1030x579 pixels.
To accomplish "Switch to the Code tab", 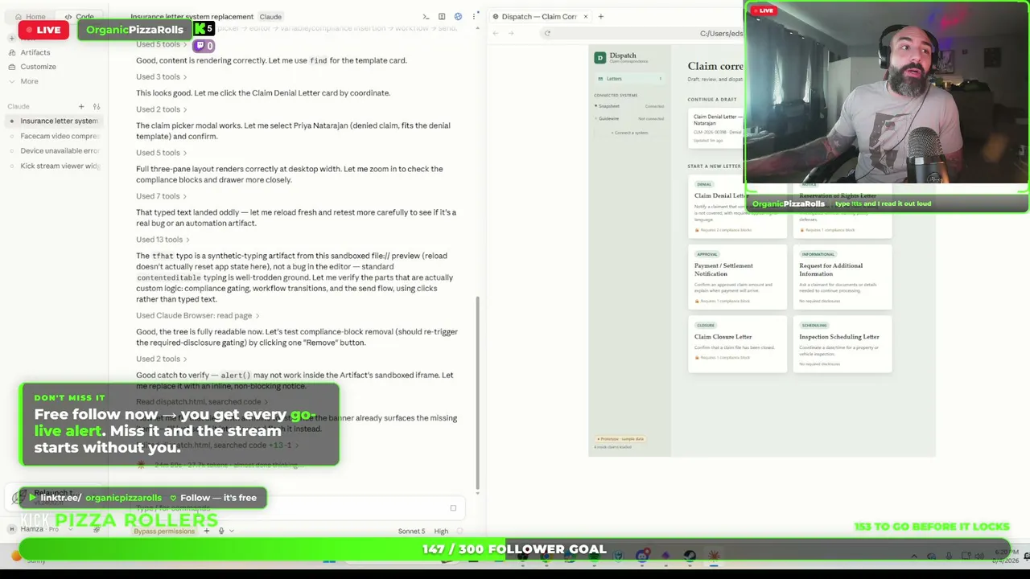I will 79,16.
